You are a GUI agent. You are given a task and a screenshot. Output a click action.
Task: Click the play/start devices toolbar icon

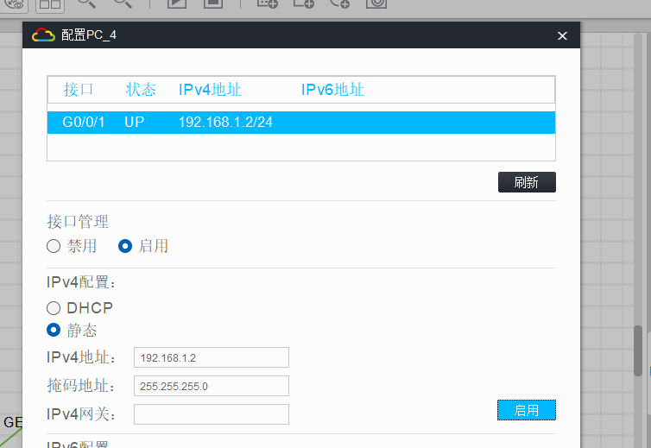click(177, 3)
